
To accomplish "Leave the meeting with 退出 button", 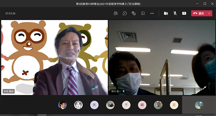I will (199, 13).
